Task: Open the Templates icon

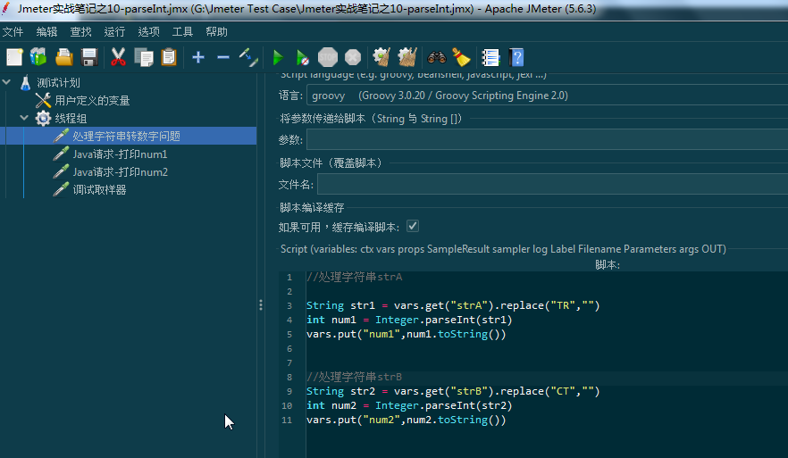Action: 38,57
